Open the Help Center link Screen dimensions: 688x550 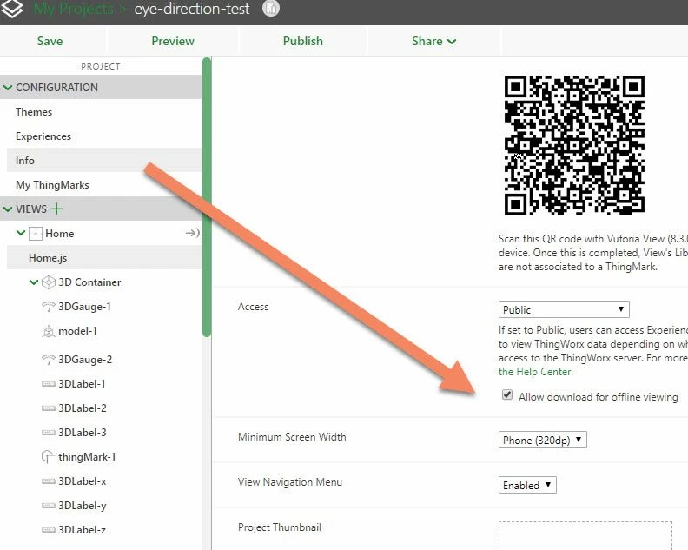click(x=535, y=372)
